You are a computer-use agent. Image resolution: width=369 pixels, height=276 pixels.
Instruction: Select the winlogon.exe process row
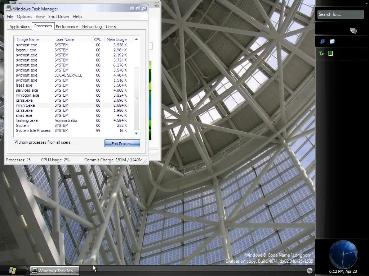point(71,95)
